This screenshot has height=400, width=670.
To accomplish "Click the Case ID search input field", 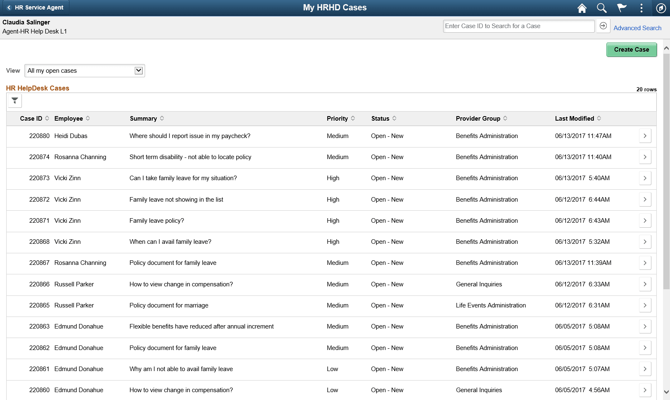I will (518, 26).
